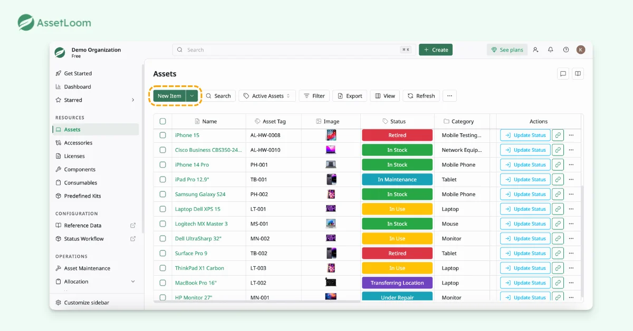Collapse the Allocation sidebar section
The width and height of the screenshot is (633, 331).
click(x=133, y=281)
